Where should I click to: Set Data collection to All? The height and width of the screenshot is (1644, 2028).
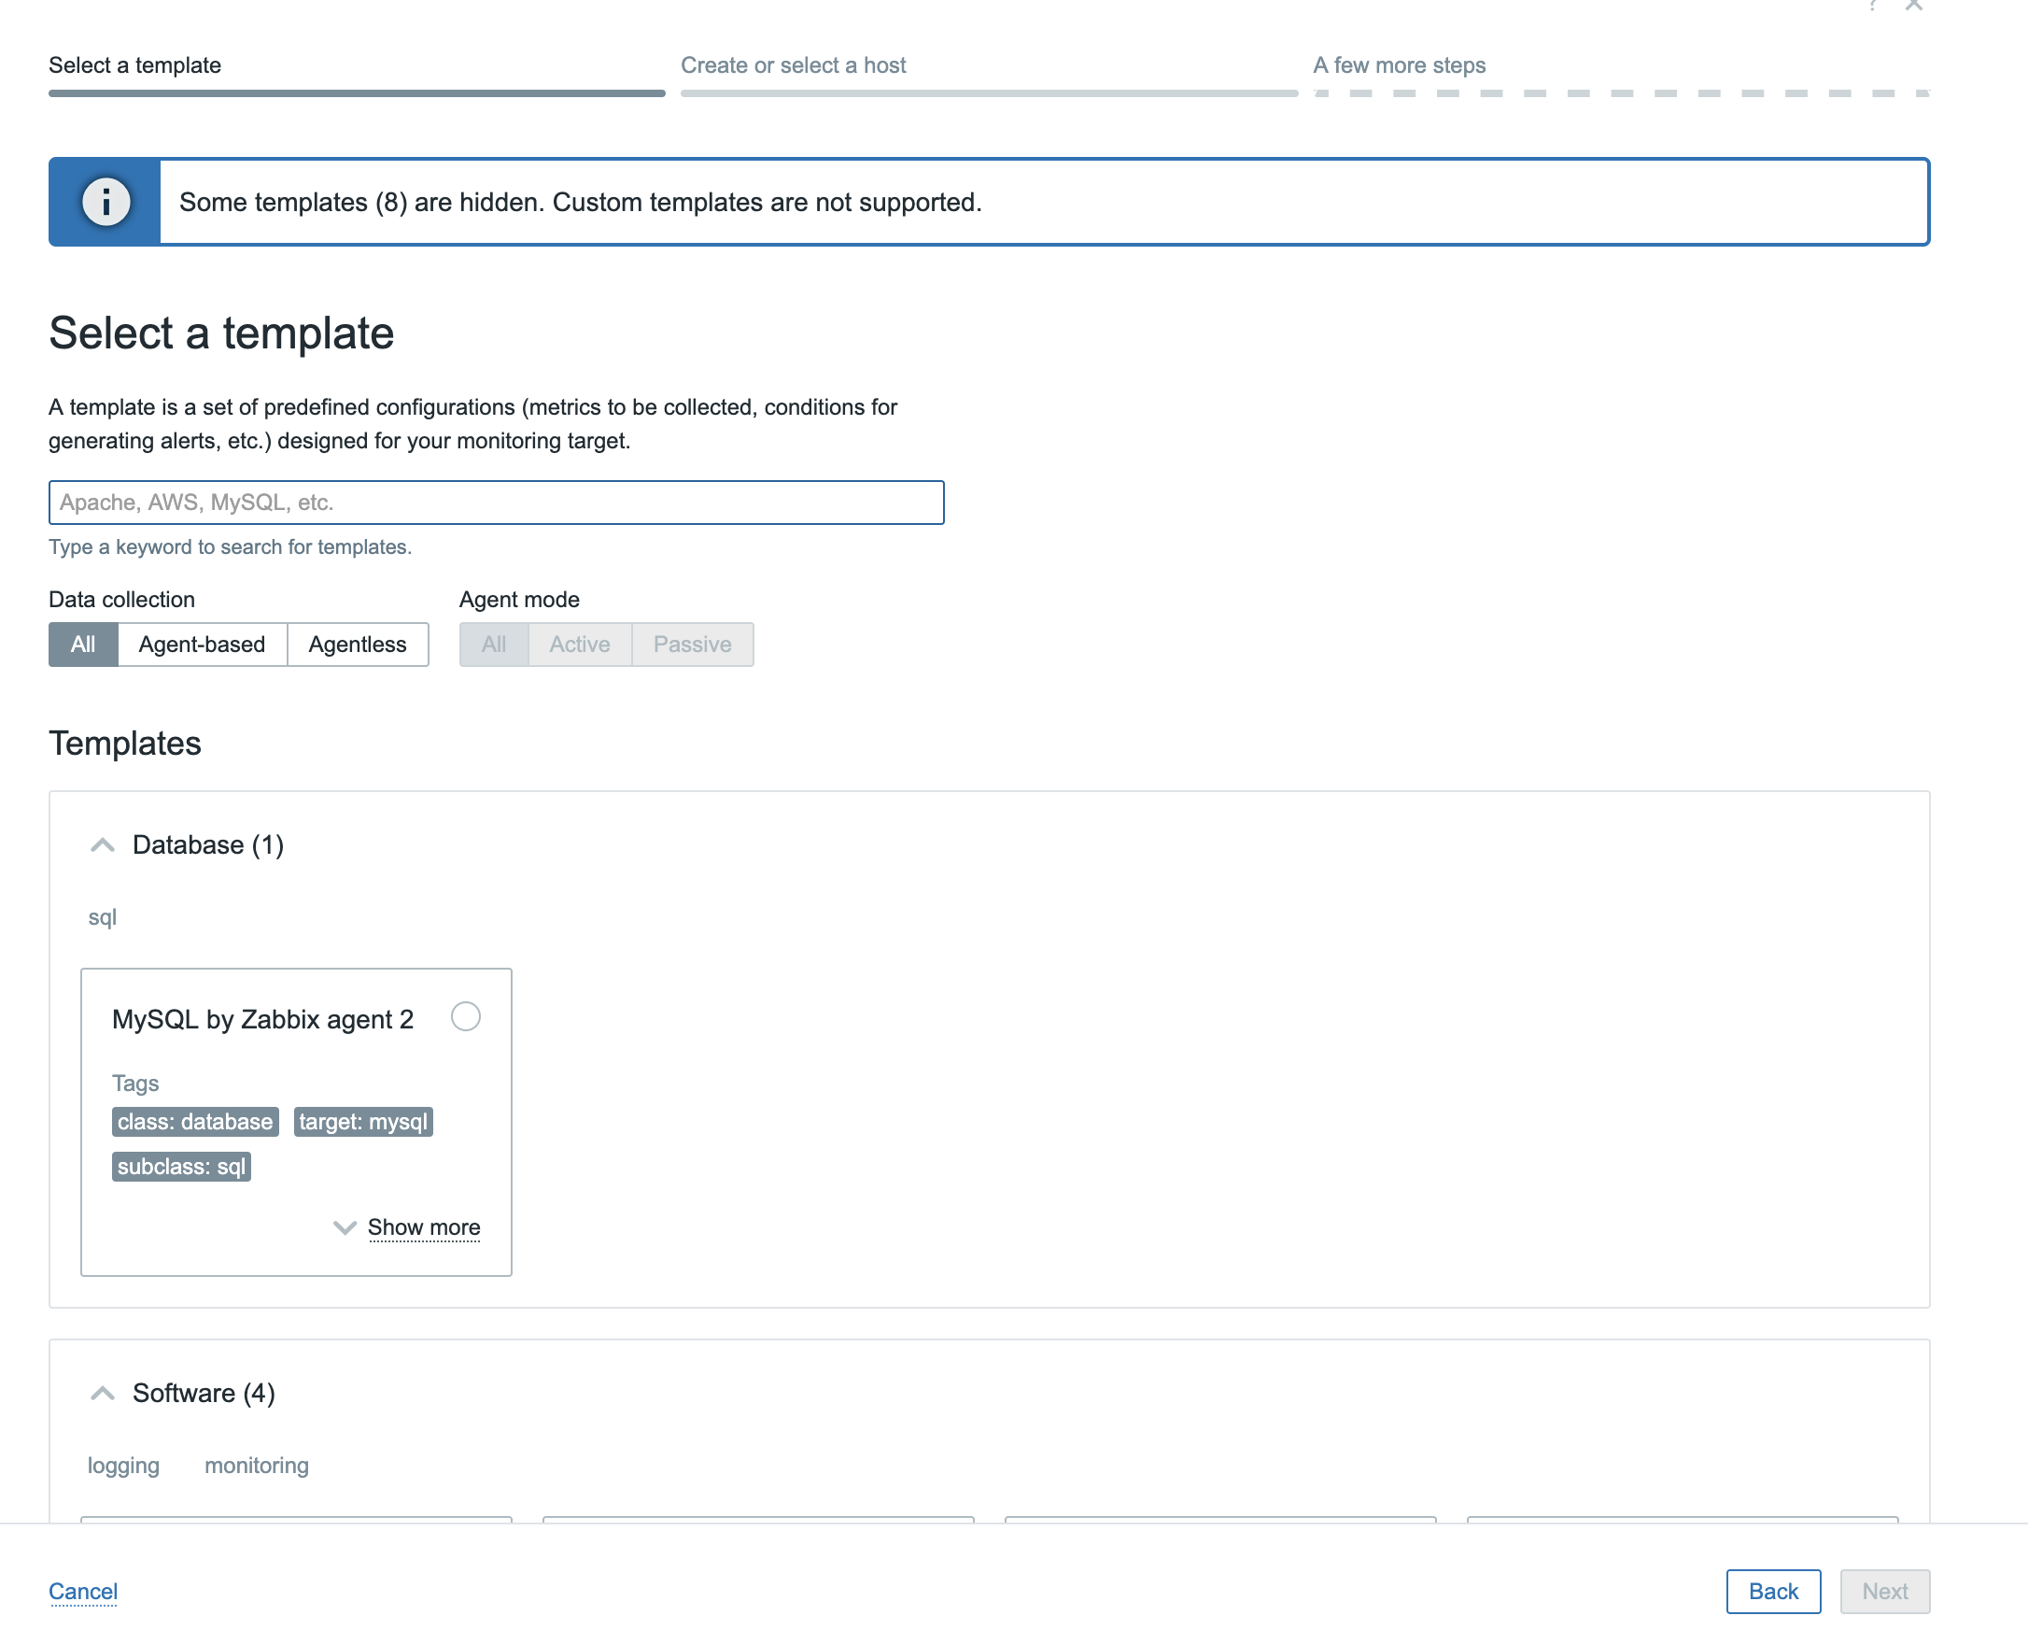83,644
